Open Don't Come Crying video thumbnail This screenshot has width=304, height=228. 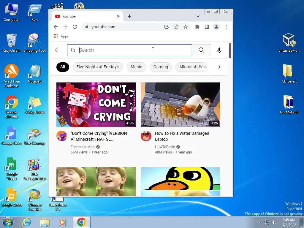point(96,105)
